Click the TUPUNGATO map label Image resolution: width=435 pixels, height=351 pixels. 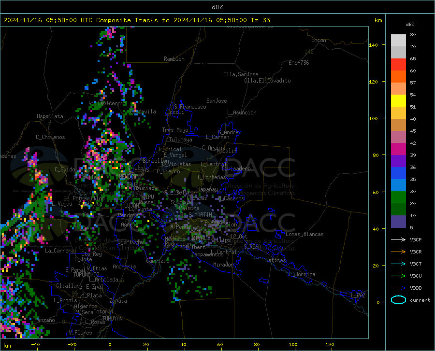tap(87, 275)
